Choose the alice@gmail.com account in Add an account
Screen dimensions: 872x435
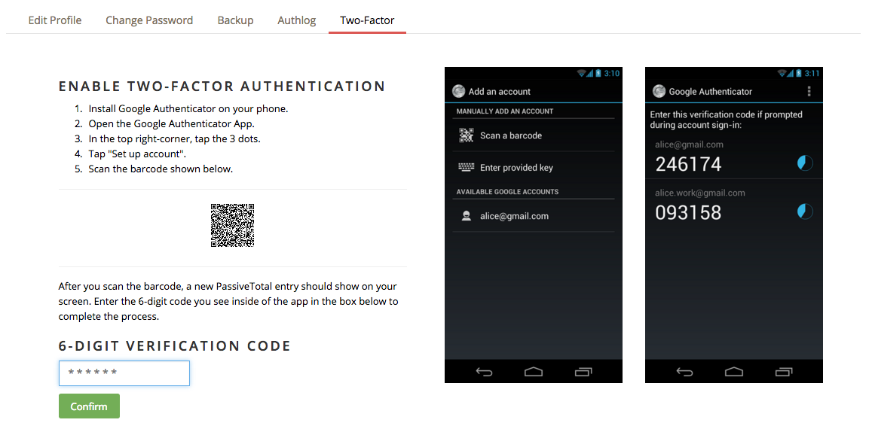point(534,216)
